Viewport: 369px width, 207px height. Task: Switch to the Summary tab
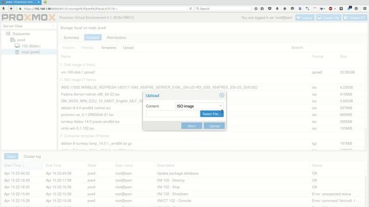coord(71,37)
